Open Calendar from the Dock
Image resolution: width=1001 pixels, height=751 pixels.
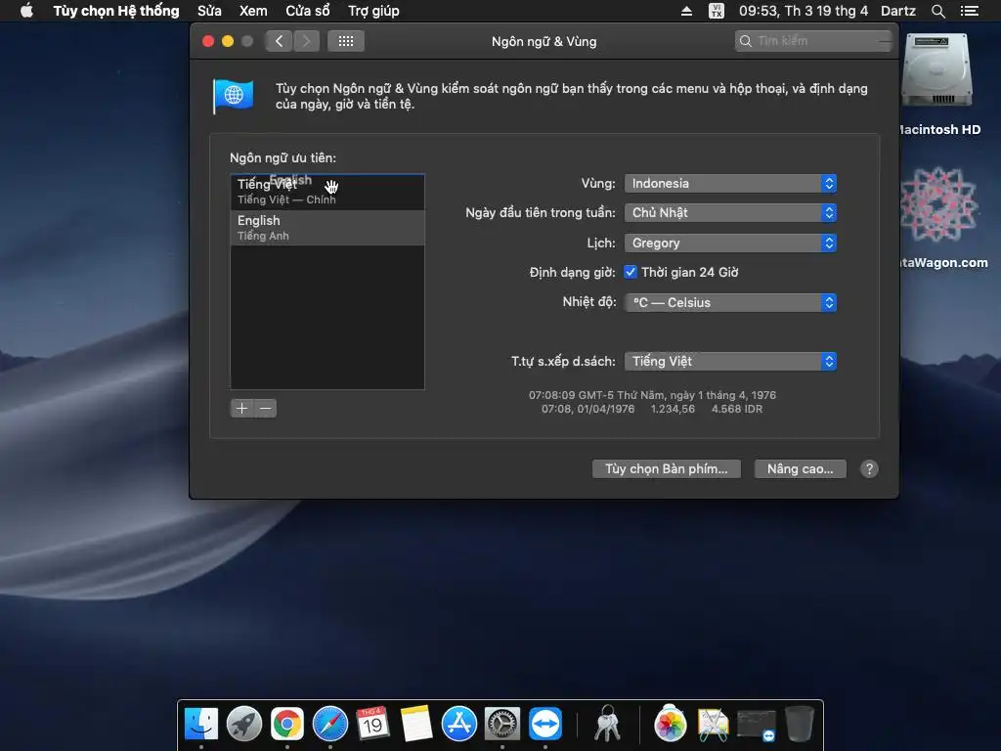pyautogui.click(x=372, y=724)
